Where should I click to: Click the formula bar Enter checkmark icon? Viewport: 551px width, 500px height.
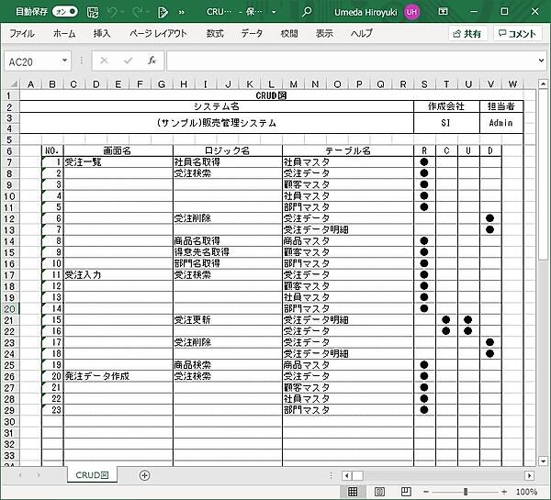[x=129, y=61]
